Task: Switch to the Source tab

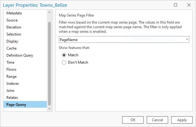Action: click(12, 20)
